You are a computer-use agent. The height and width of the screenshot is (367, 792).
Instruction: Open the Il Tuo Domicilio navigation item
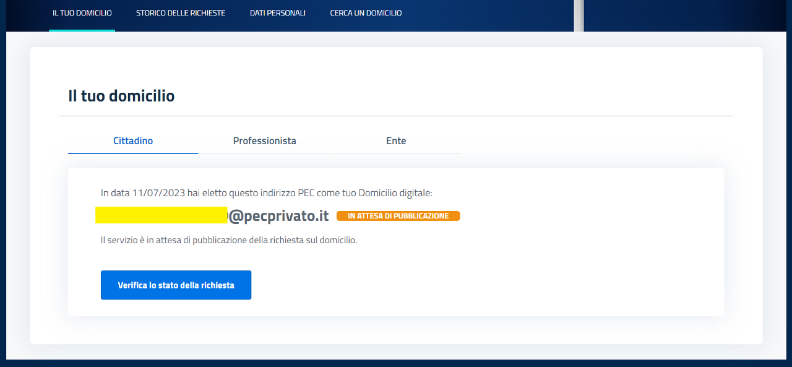82,13
